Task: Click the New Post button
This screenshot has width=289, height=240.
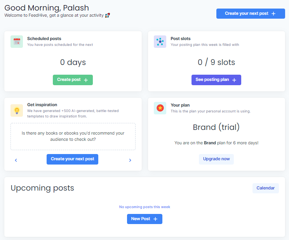Action: 144,219
